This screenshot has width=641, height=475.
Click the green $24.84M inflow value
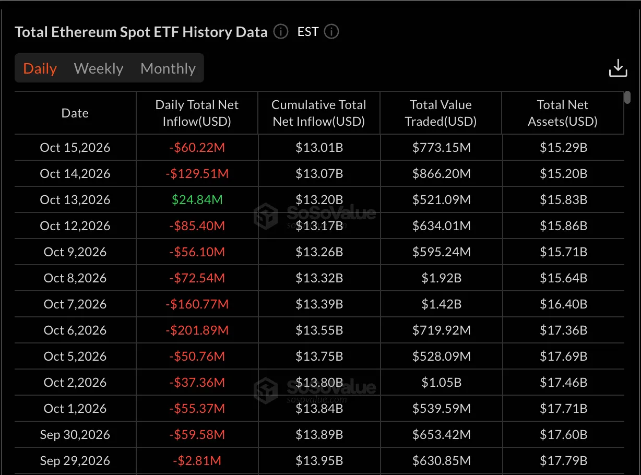click(x=197, y=200)
